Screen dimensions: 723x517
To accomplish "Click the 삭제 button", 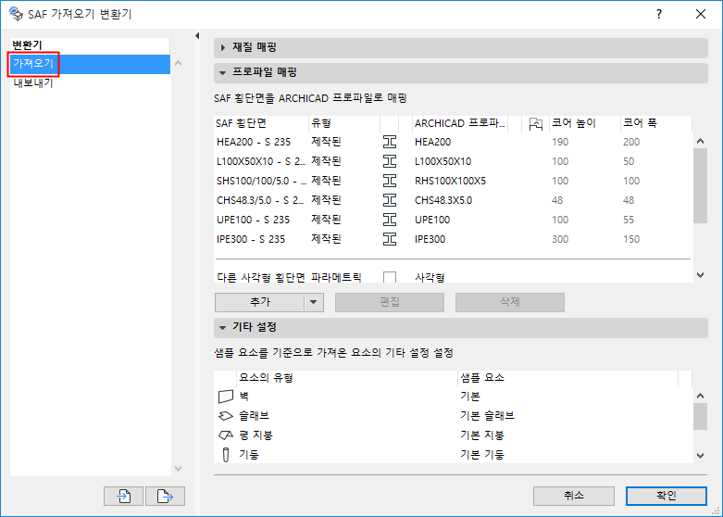I will (510, 302).
